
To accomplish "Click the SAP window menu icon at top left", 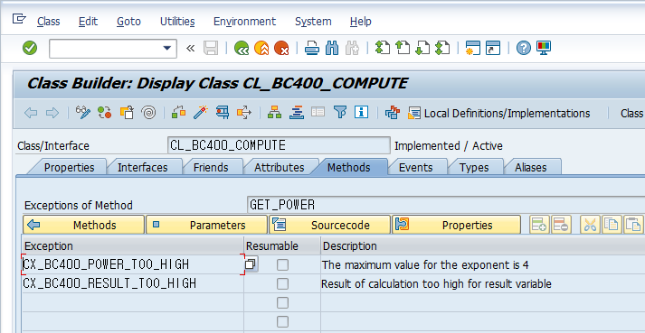I will (19, 18).
